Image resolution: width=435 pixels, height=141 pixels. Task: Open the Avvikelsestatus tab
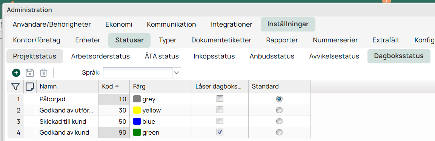(x=334, y=56)
